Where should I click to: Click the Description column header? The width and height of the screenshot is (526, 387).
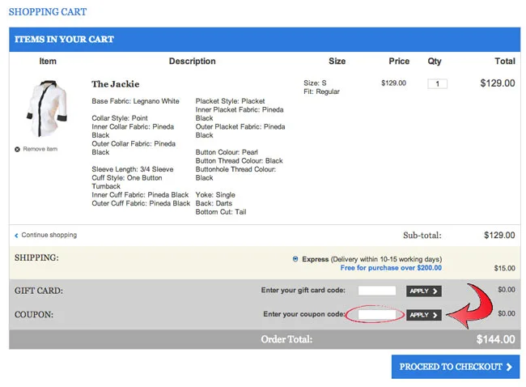(x=192, y=62)
